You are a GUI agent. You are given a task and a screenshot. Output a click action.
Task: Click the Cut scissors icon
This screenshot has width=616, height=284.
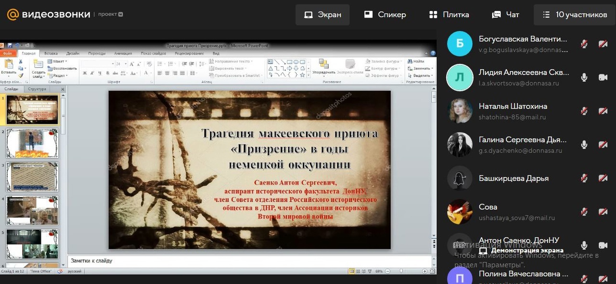click(21, 62)
